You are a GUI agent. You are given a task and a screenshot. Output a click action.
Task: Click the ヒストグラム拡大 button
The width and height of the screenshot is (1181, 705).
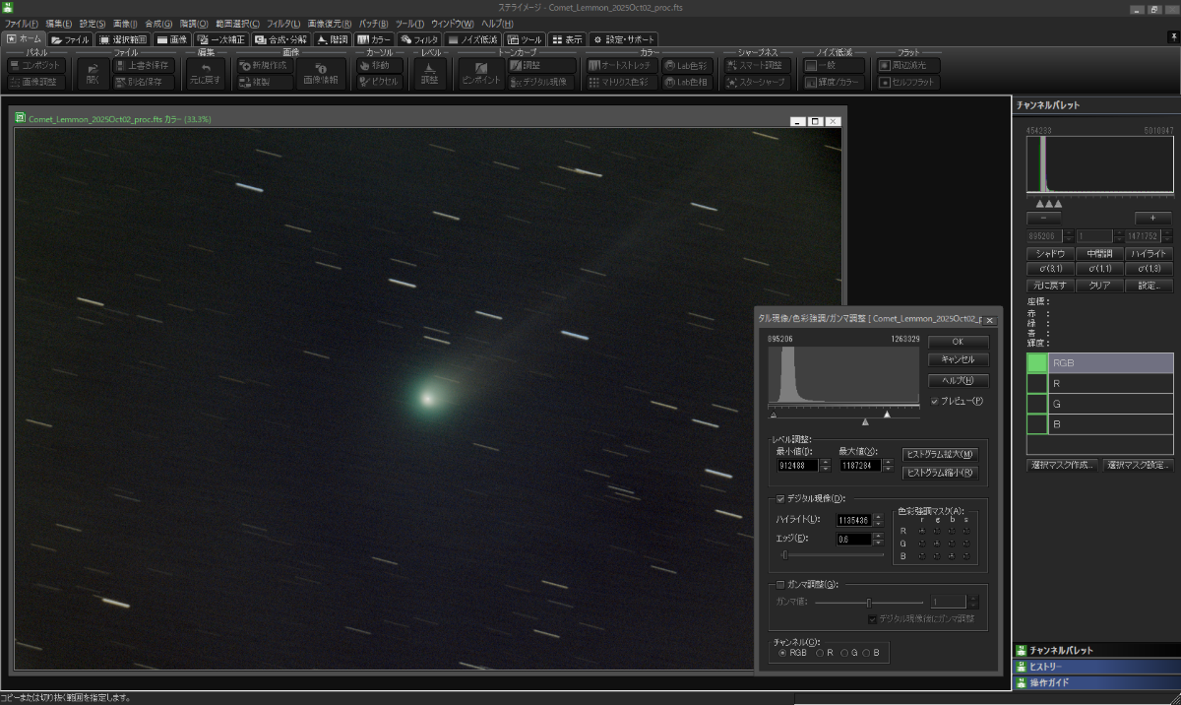tap(939, 454)
